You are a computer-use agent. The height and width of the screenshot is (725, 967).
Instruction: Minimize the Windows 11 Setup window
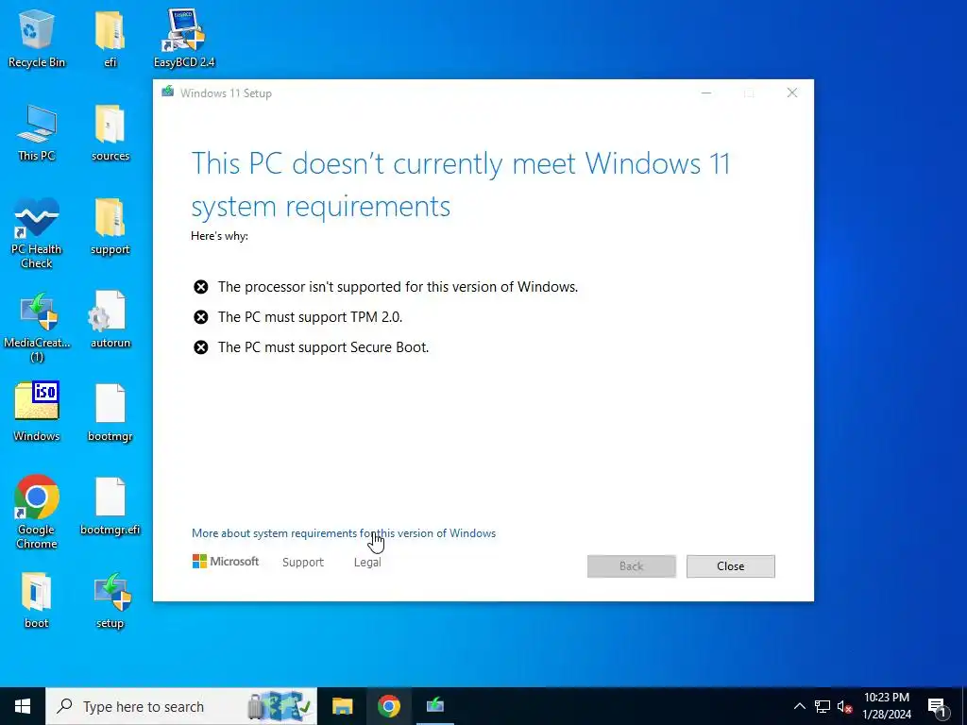point(706,93)
